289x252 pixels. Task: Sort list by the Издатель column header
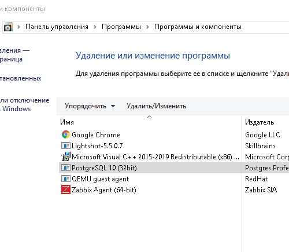tap(260, 122)
